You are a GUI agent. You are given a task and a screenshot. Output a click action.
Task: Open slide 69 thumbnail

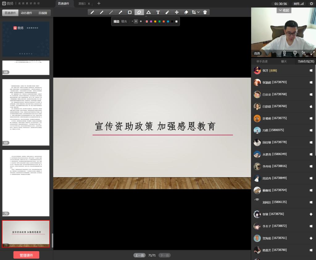pyautogui.click(x=26, y=112)
